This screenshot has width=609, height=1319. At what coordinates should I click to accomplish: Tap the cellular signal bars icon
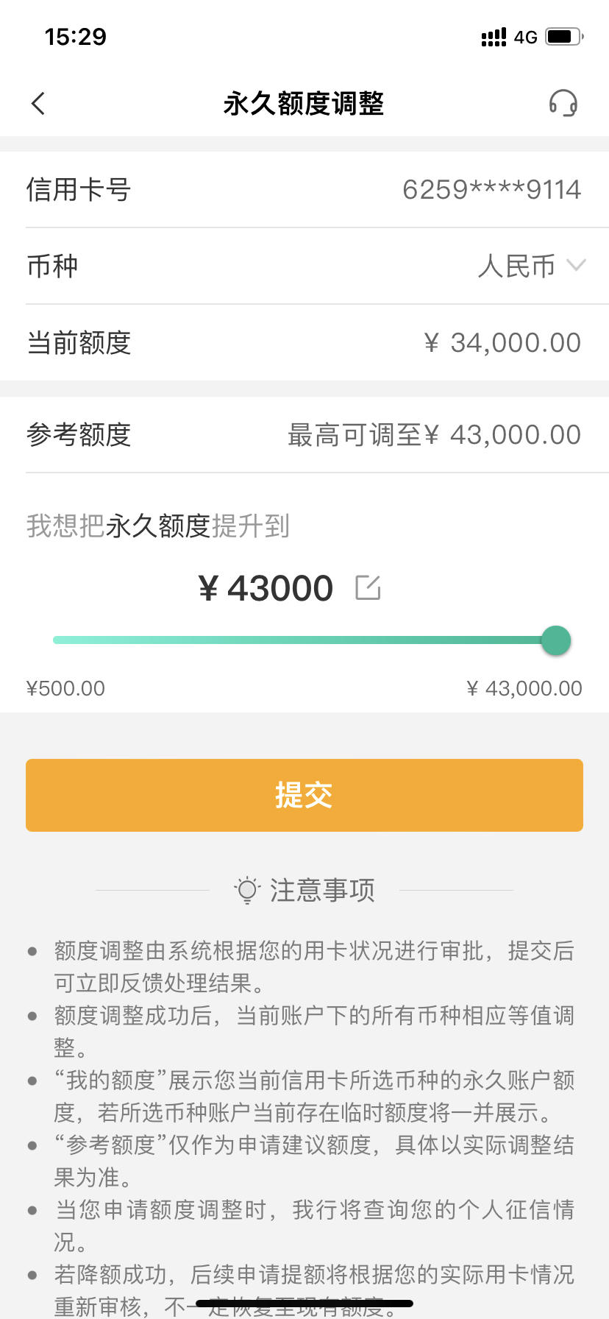pyautogui.click(x=494, y=37)
